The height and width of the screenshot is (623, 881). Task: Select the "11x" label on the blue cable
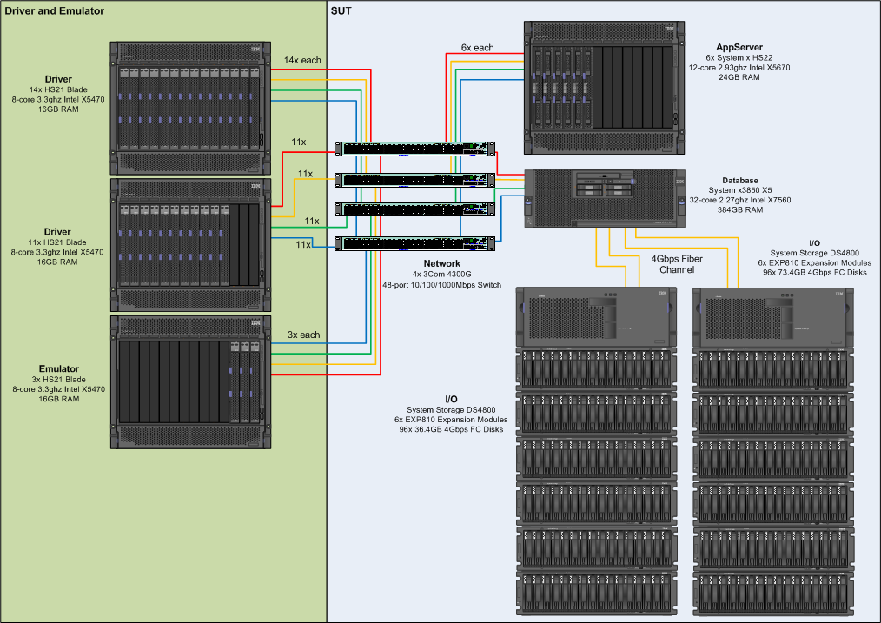pos(303,244)
